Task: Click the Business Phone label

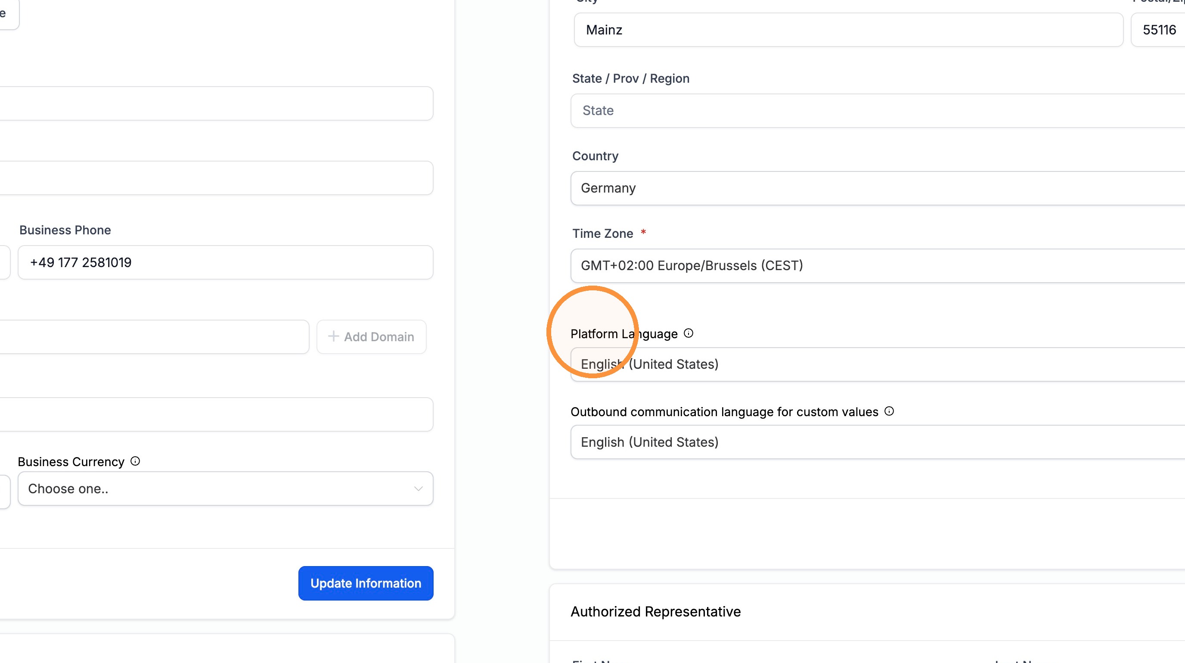Action: click(65, 230)
